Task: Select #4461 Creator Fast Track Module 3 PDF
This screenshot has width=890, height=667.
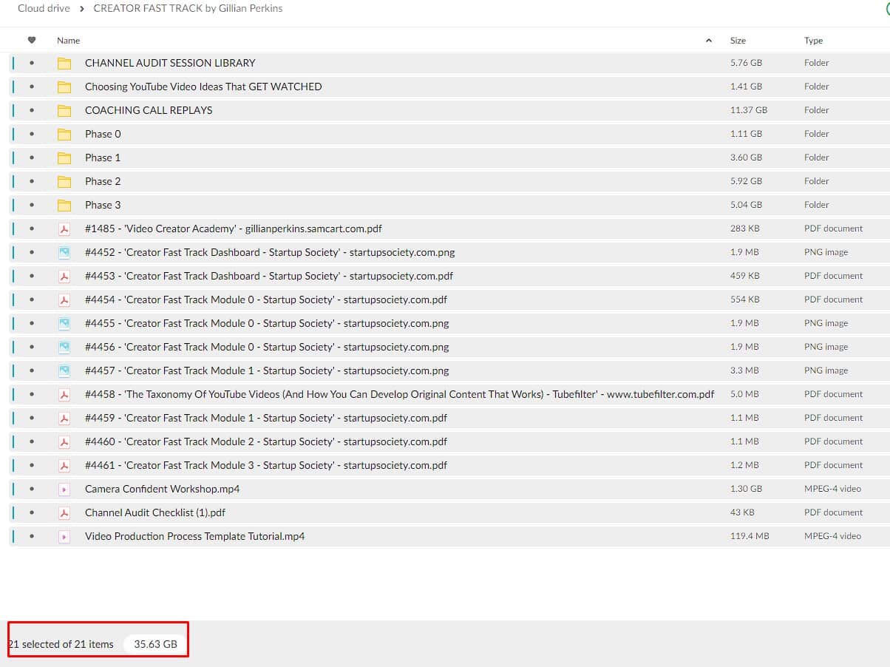Action: coord(266,465)
